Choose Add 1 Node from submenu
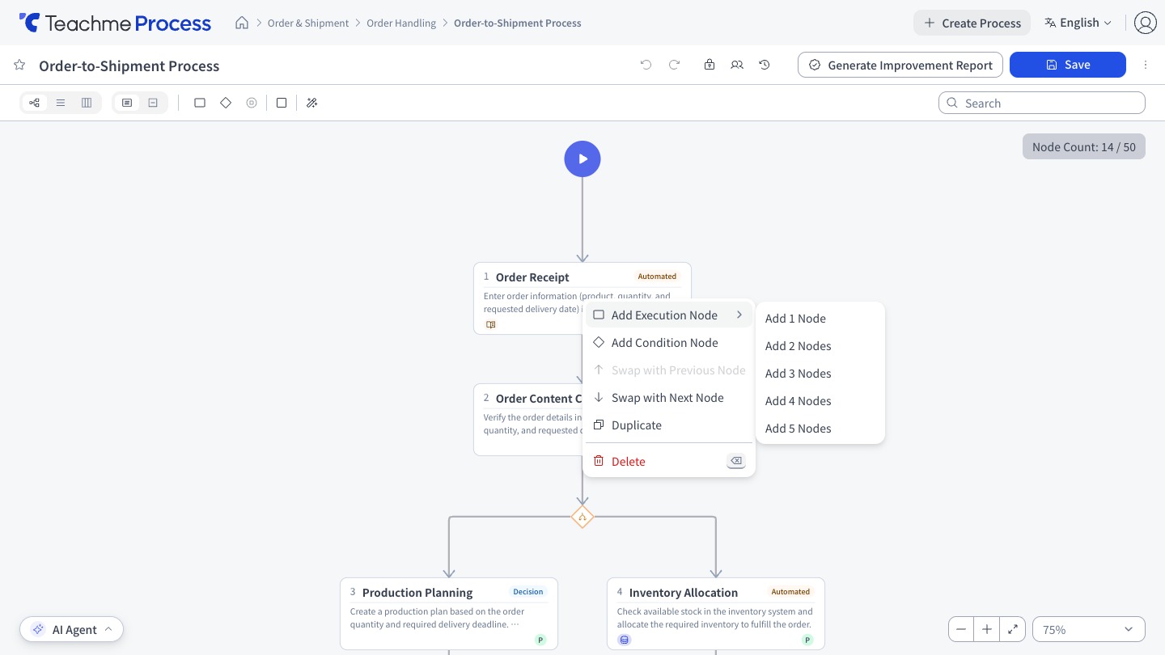The width and height of the screenshot is (1165, 655). [820, 319]
